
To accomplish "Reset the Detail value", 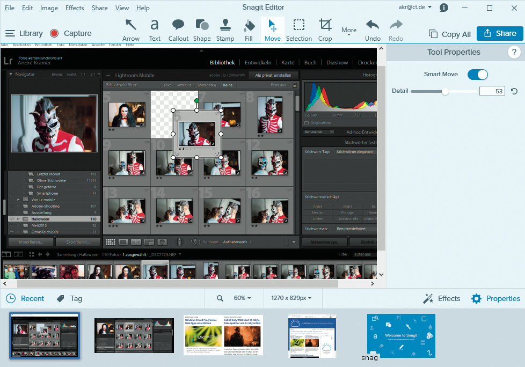I will [514, 91].
